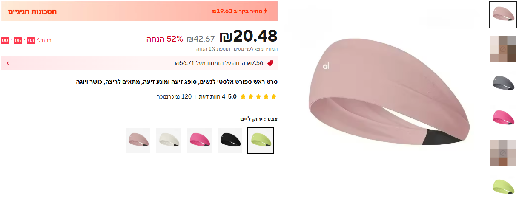519x200 pixels.
Task: View the lime green headband thumbnail
Action: 503,186
